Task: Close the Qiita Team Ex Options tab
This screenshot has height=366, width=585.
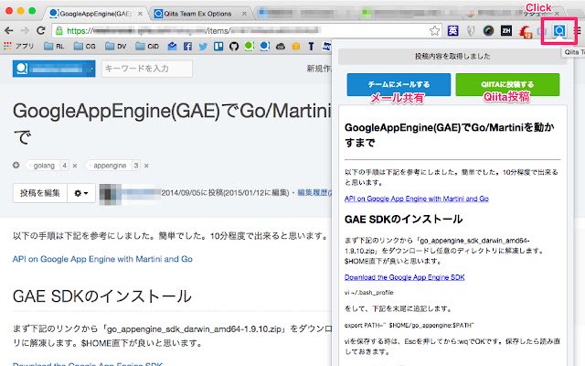Action: click(244, 14)
